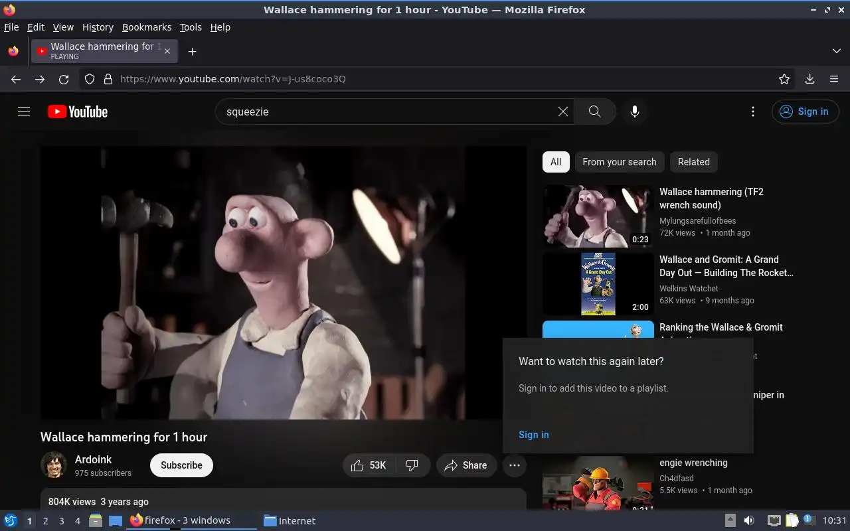
Task: Open a new tab with plus
Action: click(x=192, y=51)
